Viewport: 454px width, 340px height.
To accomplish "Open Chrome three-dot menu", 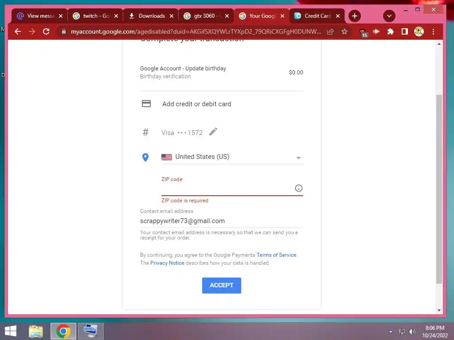I will click(434, 31).
